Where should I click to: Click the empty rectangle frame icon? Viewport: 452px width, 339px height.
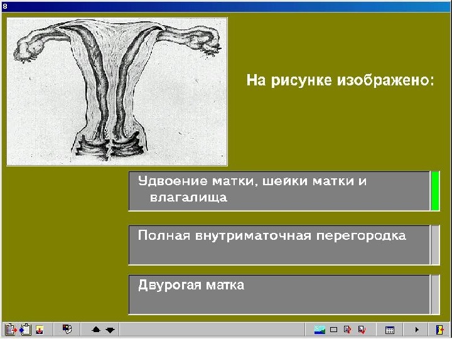pos(333,330)
